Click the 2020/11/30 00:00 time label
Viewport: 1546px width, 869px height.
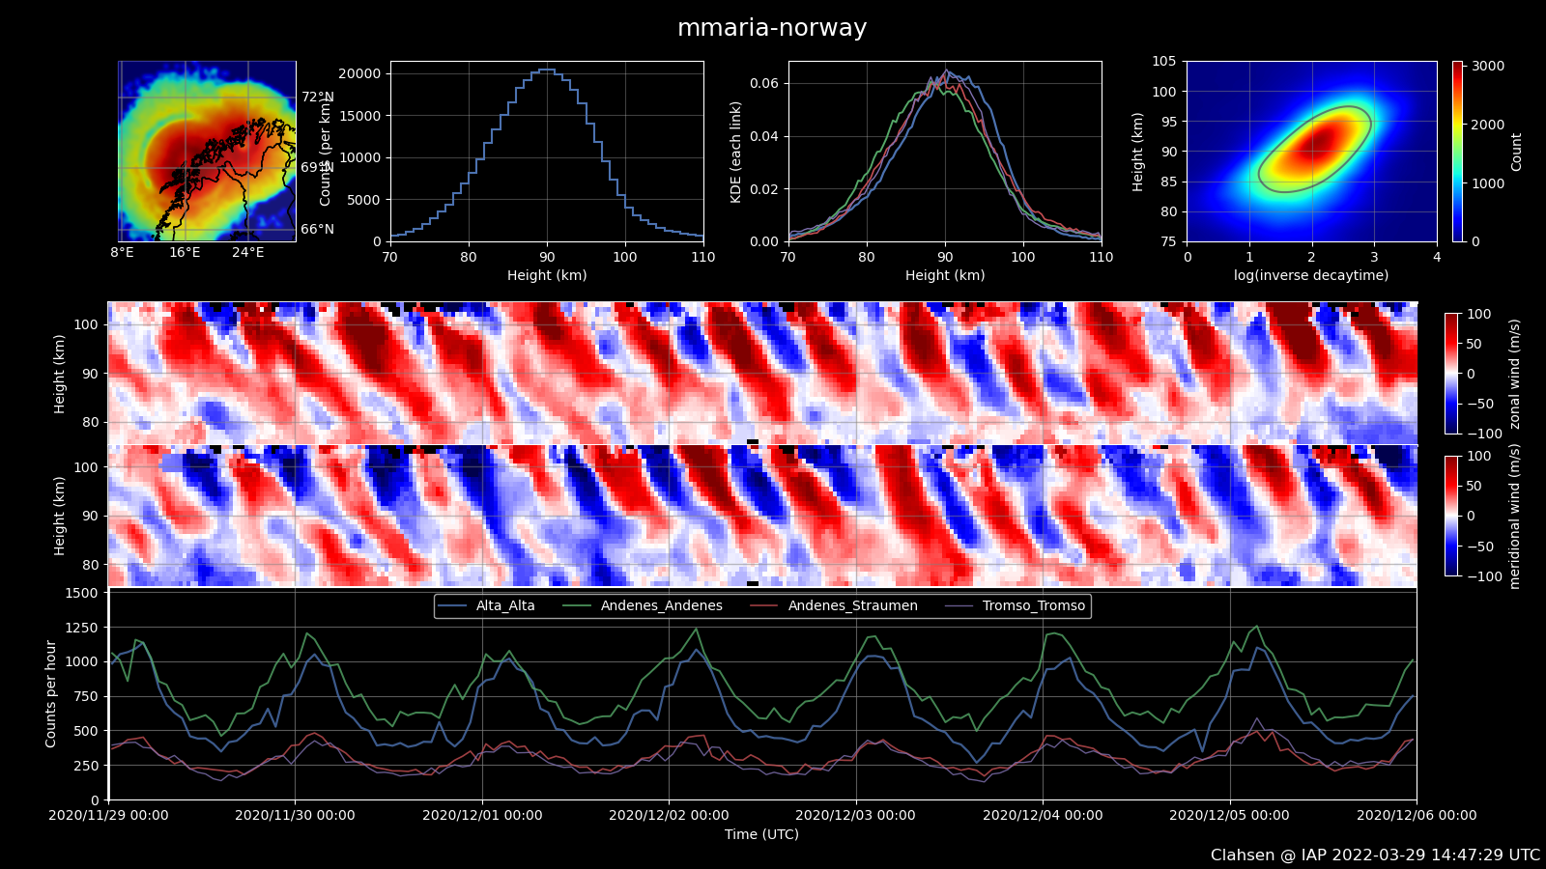point(295,815)
